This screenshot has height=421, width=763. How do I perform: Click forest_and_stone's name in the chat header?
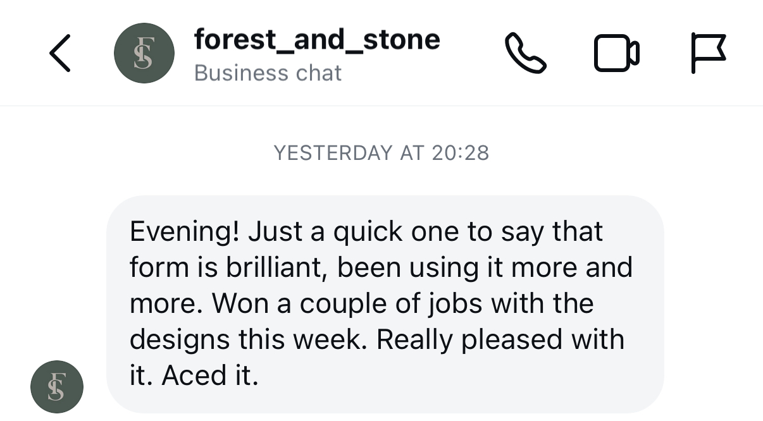pos(318,39)
